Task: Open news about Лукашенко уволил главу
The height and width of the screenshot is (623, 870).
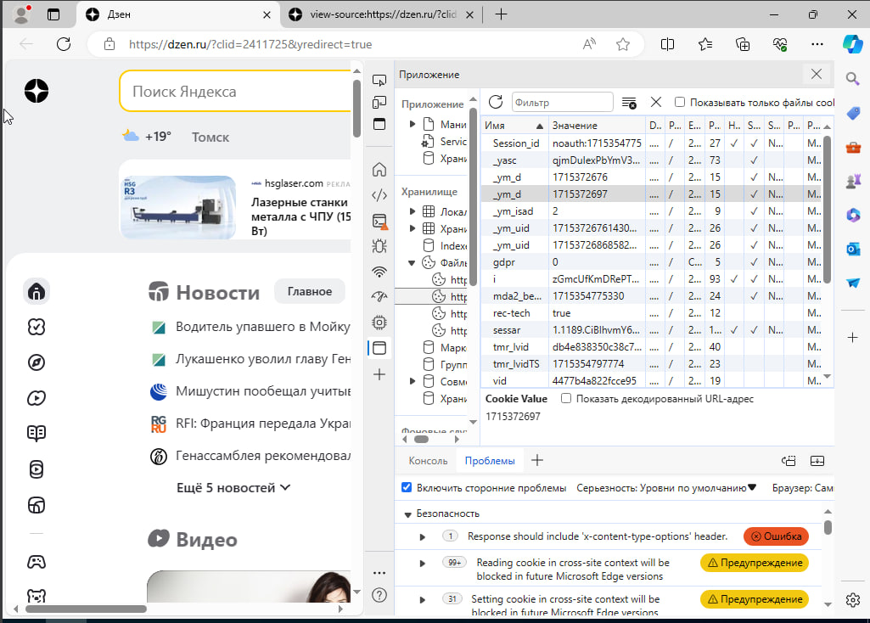Action: click(x=262, y=359)
